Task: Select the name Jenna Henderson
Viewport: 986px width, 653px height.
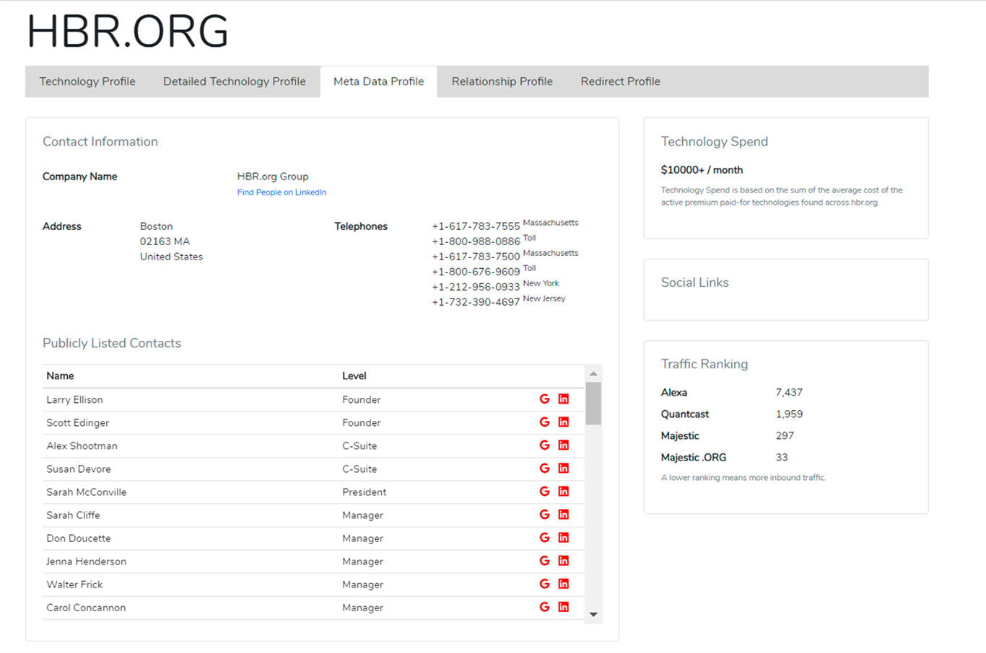Action: pos(87,561)
